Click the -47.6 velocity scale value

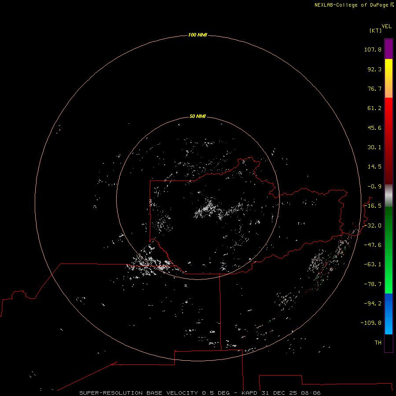tap(373, 245)
